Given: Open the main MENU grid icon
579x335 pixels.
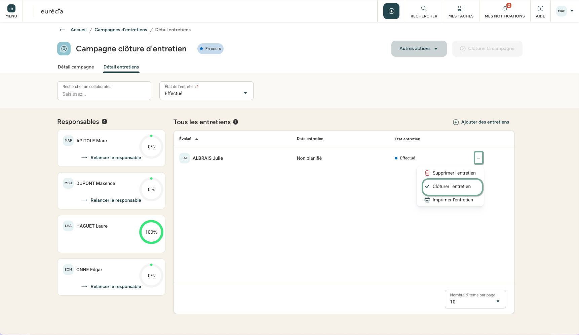Looking at the screenshot, I should coord(11,9).
